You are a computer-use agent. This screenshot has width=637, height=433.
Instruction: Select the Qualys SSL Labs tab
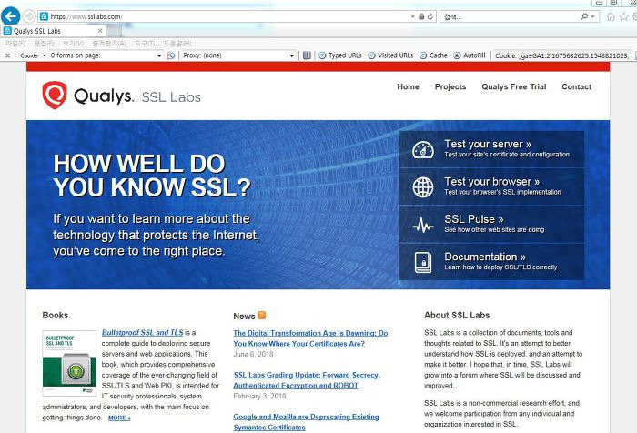coord(53,31)
